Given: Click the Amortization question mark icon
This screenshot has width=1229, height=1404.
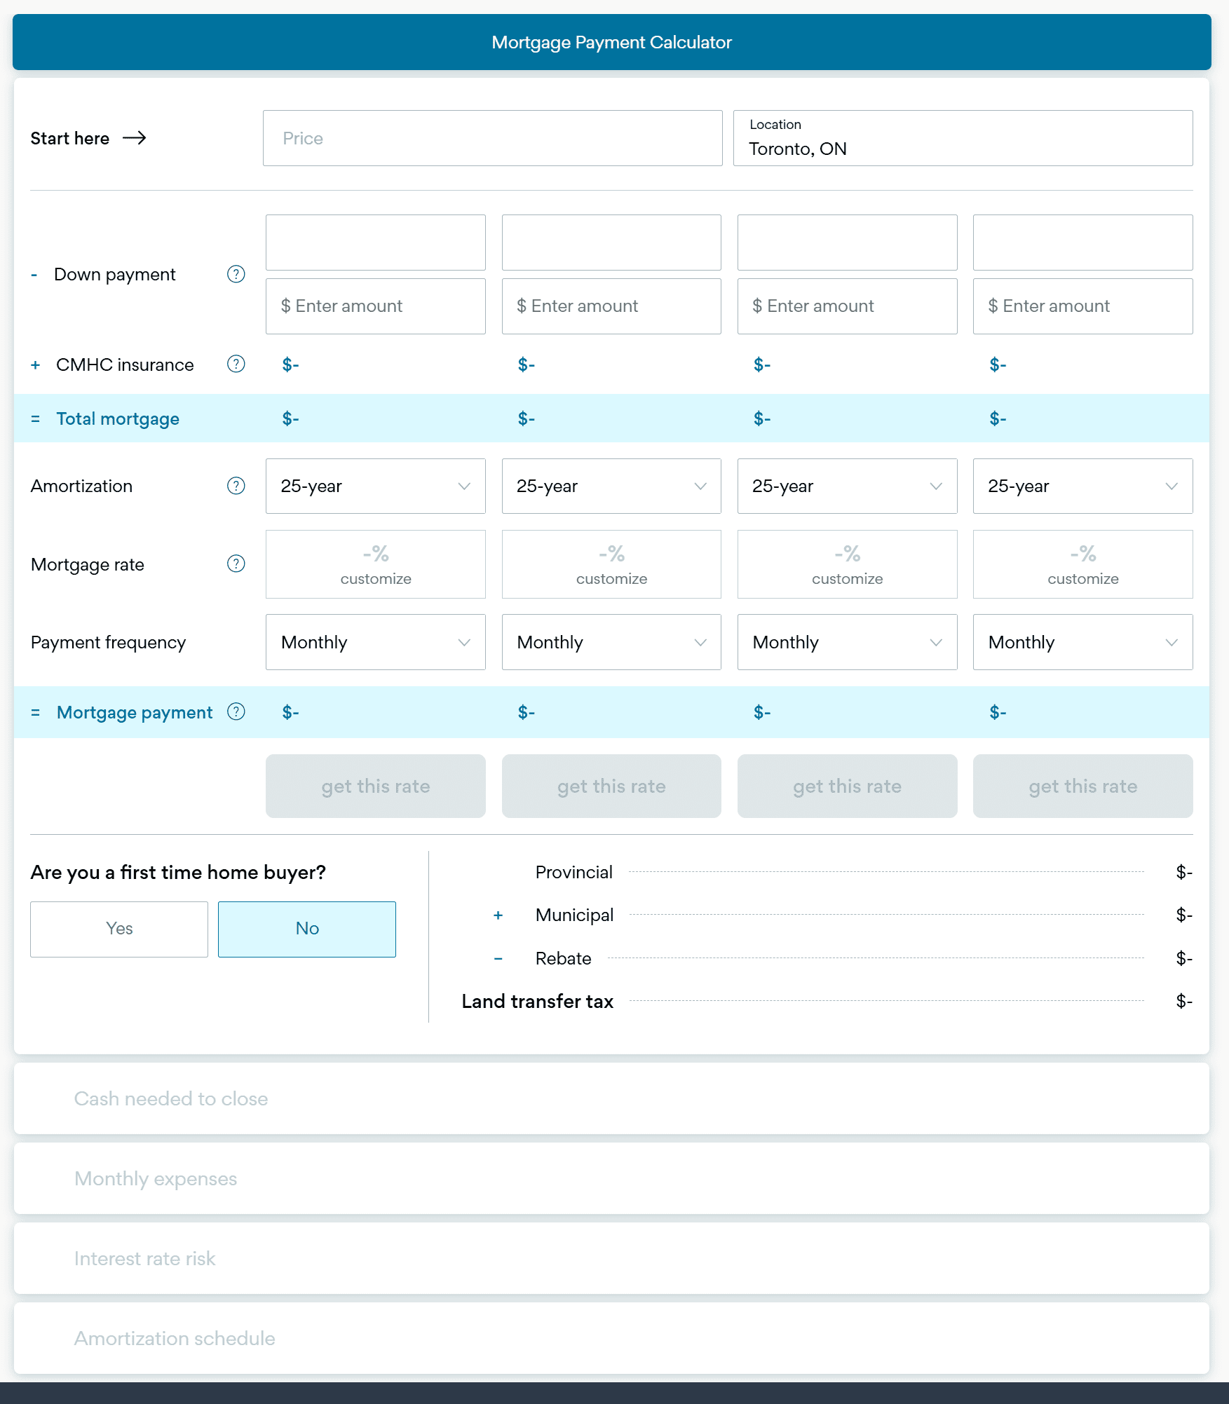Looking at the screenshot, I should tap(236, 486).
